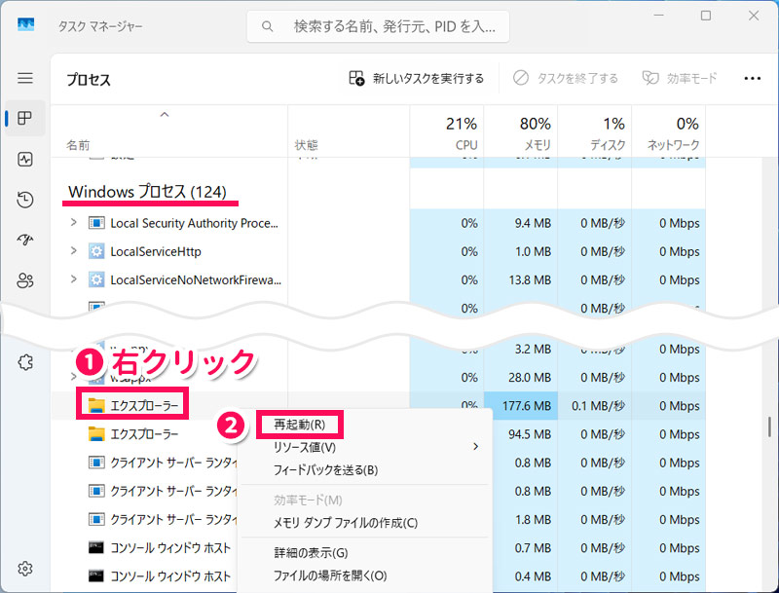This screenshot has width=779, height=593.
Task: Click 新しいタスクを実行する button
Action: (x=417, y=79)
